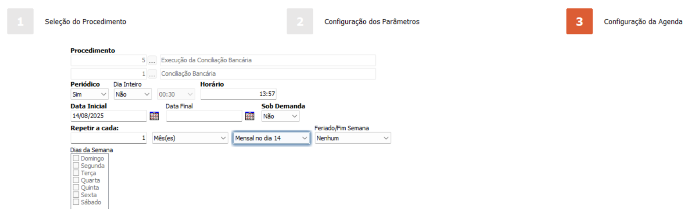Expand the Feriado/Fim Semana dropdown

pyautogui.click(x=352, y=139)
